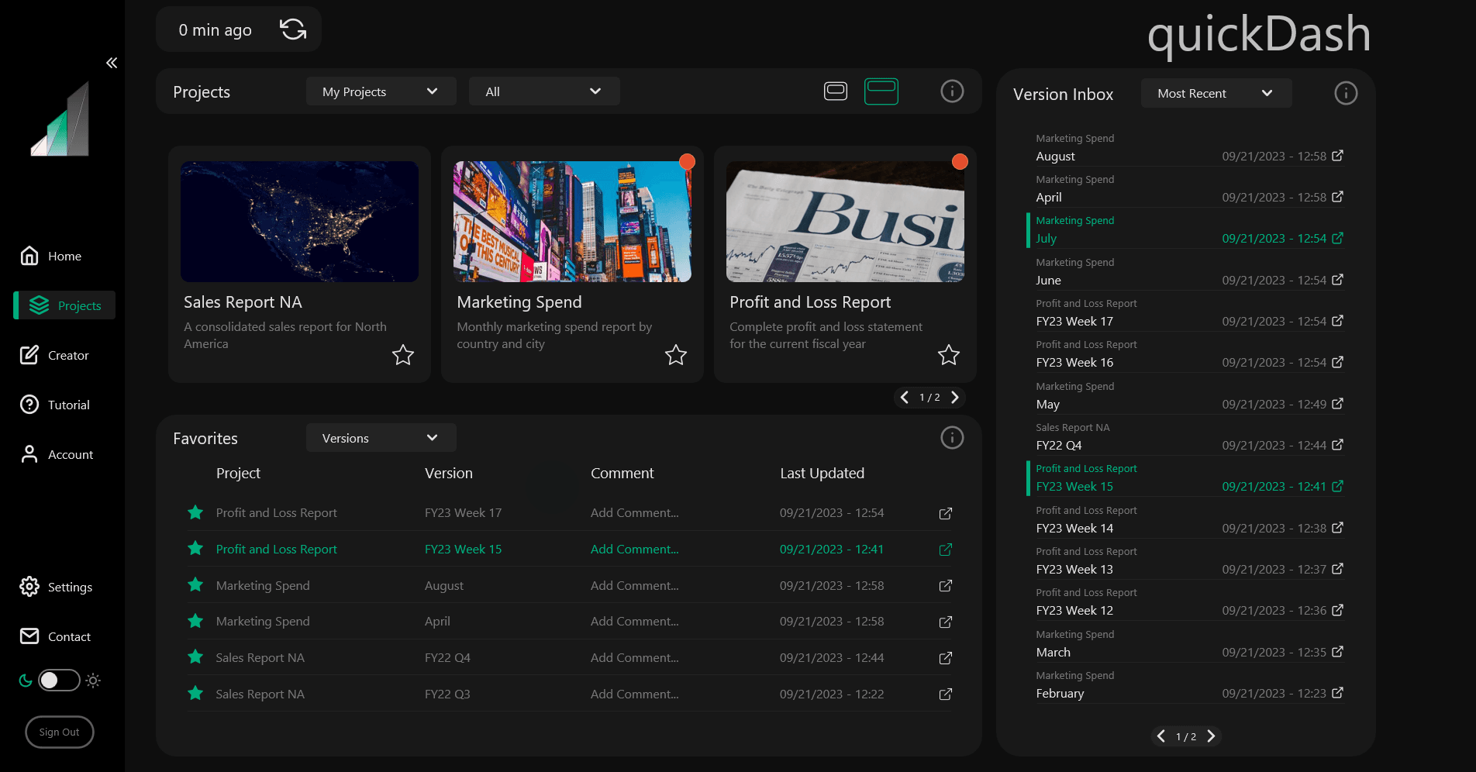The width and height of the screenshot is (1476, 772).
Task: Open Settings from the sidebar
Action: [x=69, y=588]
